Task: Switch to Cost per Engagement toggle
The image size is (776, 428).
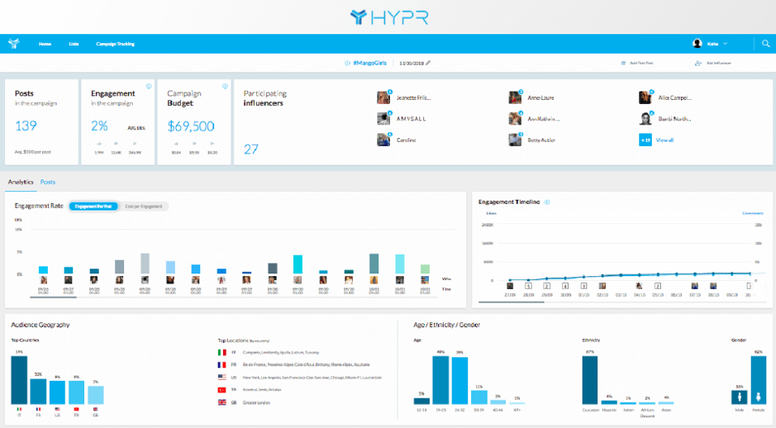Action: pyautogui.click(x=144, y=207)
